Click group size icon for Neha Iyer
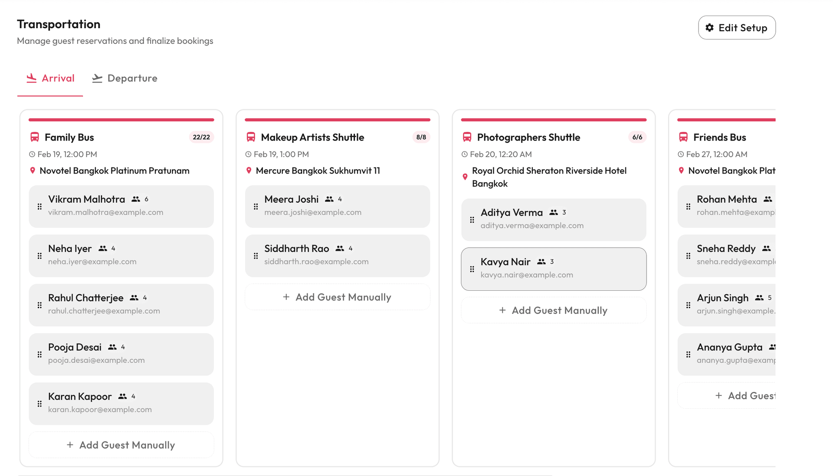 [x=102, y=249]
